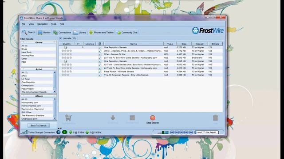
Task: Click the first media player control button
Action: coord(172,132)
